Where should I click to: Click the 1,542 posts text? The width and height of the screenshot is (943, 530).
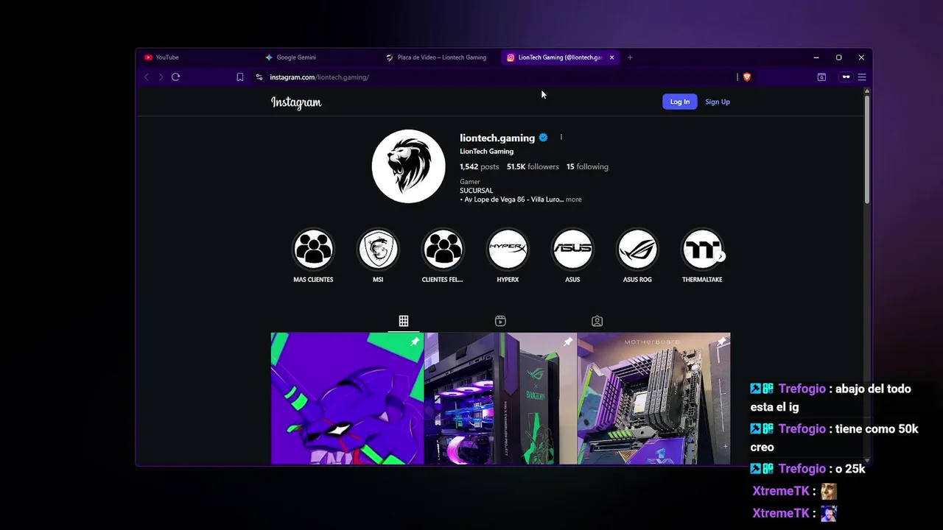coord(479,166)
